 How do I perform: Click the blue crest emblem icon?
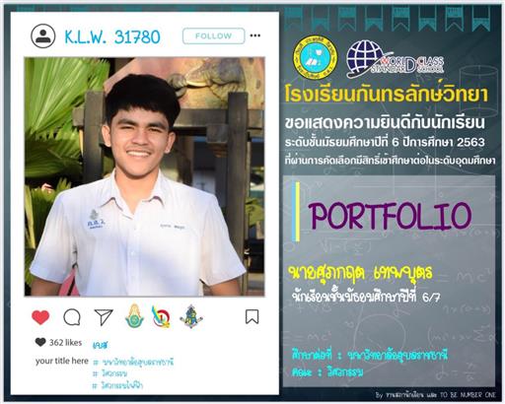191,316
